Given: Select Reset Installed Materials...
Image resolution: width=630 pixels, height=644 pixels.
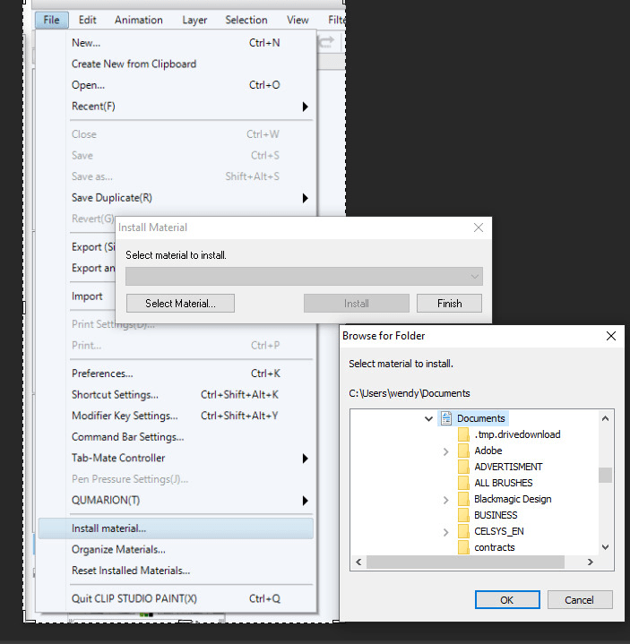Looking at the screenshot, I should (176, 571).
